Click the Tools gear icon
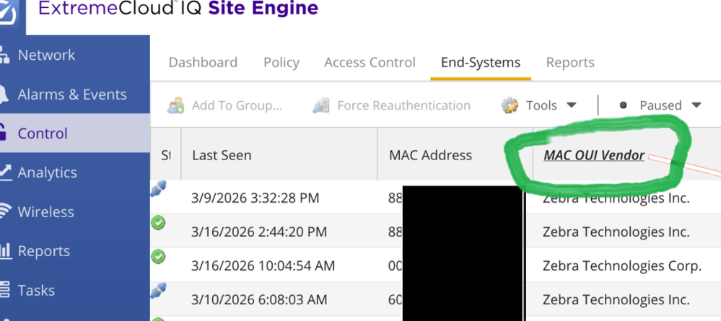 coord(510,105)
